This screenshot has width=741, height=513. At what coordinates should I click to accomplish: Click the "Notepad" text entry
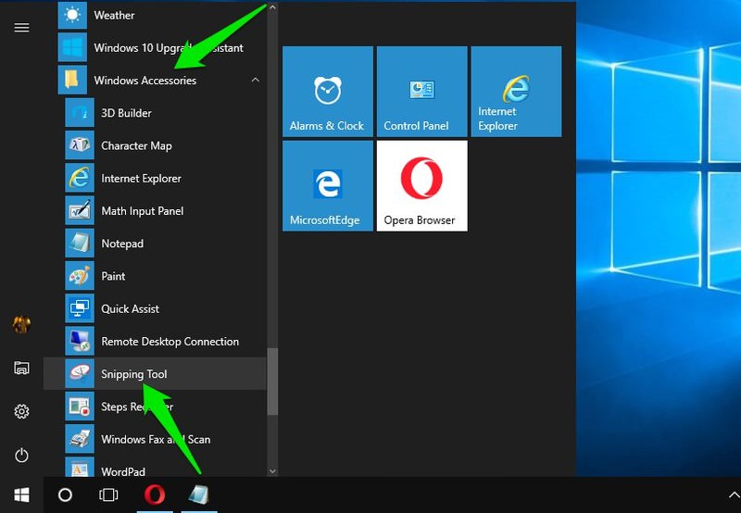click(122, 244)
